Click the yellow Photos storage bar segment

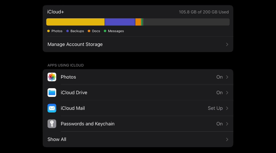(x=75, y=22)
